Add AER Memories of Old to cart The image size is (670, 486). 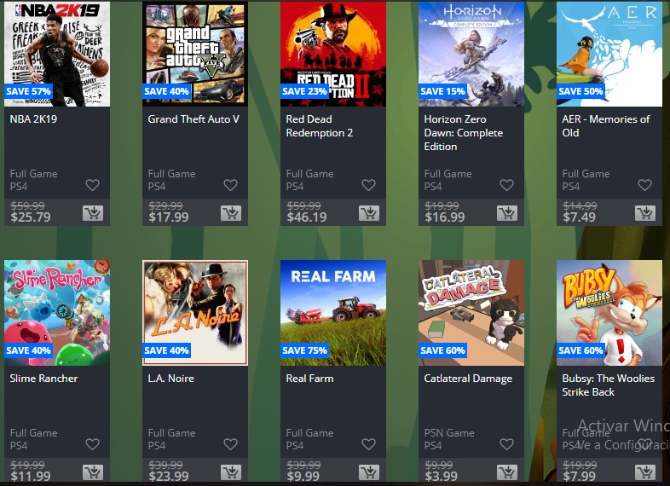click(x=644, y=213)
